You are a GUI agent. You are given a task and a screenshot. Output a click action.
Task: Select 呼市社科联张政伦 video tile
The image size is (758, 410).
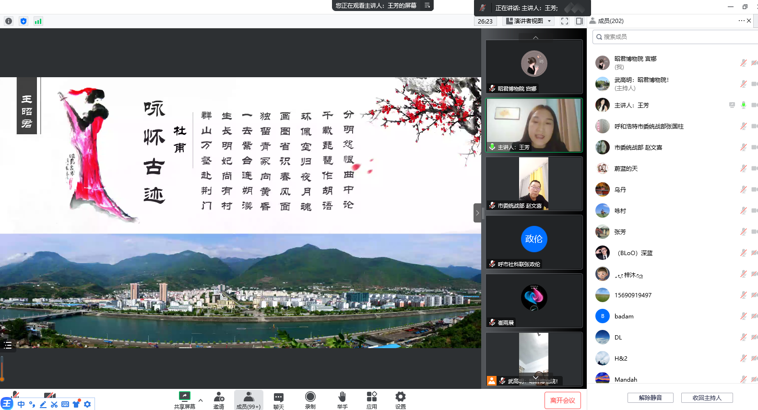click(x=534, y=242)
